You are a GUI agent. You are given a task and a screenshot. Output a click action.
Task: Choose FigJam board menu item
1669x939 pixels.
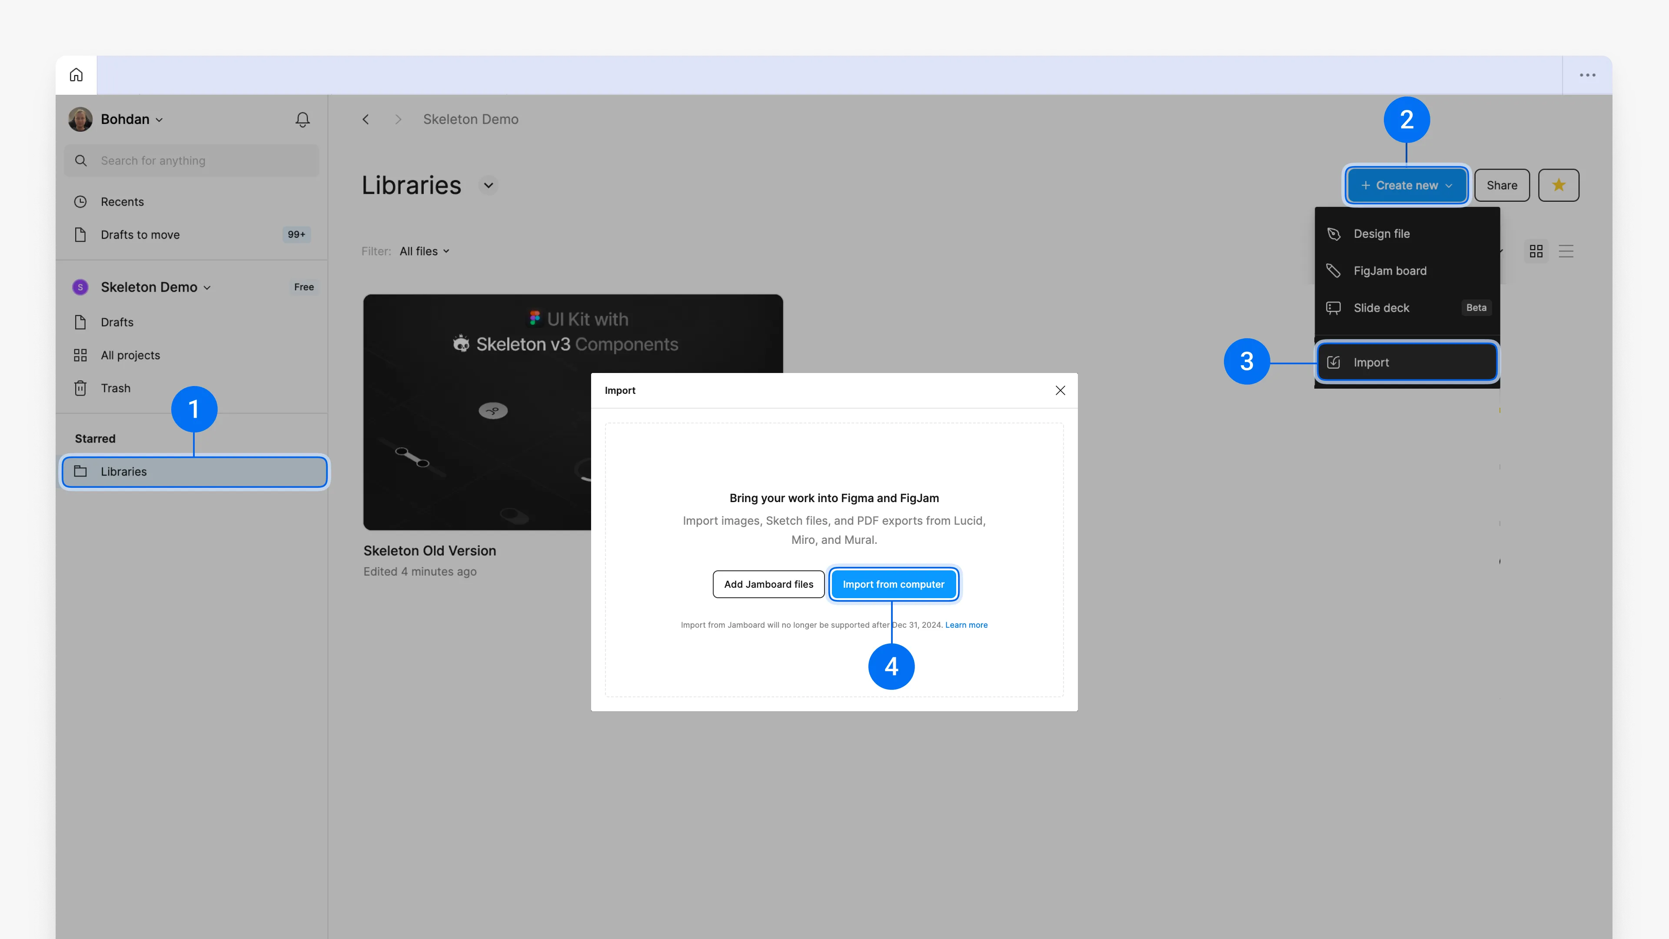pyautogui.click(x=1390, y=271)
